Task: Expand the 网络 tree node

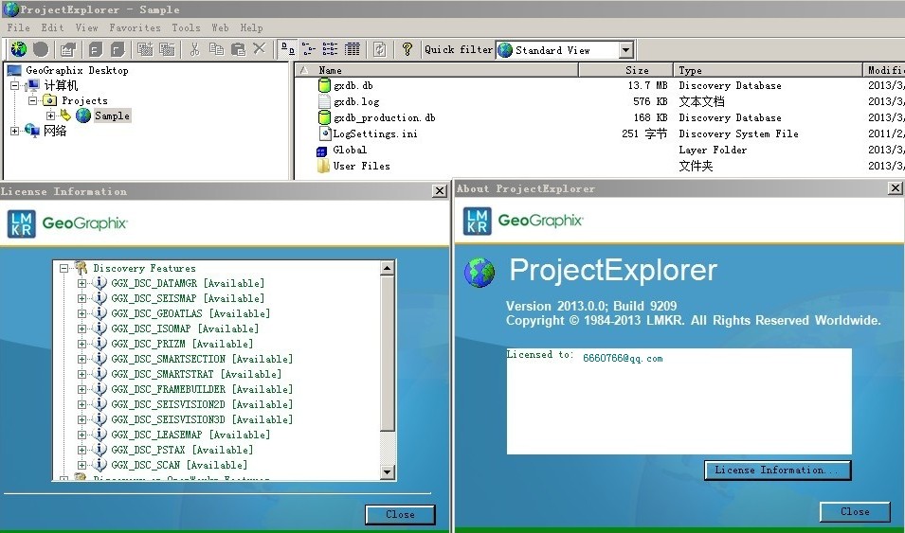Action: click(14, 131)
